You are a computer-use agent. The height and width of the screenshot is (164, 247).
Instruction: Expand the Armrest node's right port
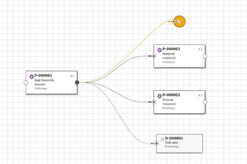[205, 102]
